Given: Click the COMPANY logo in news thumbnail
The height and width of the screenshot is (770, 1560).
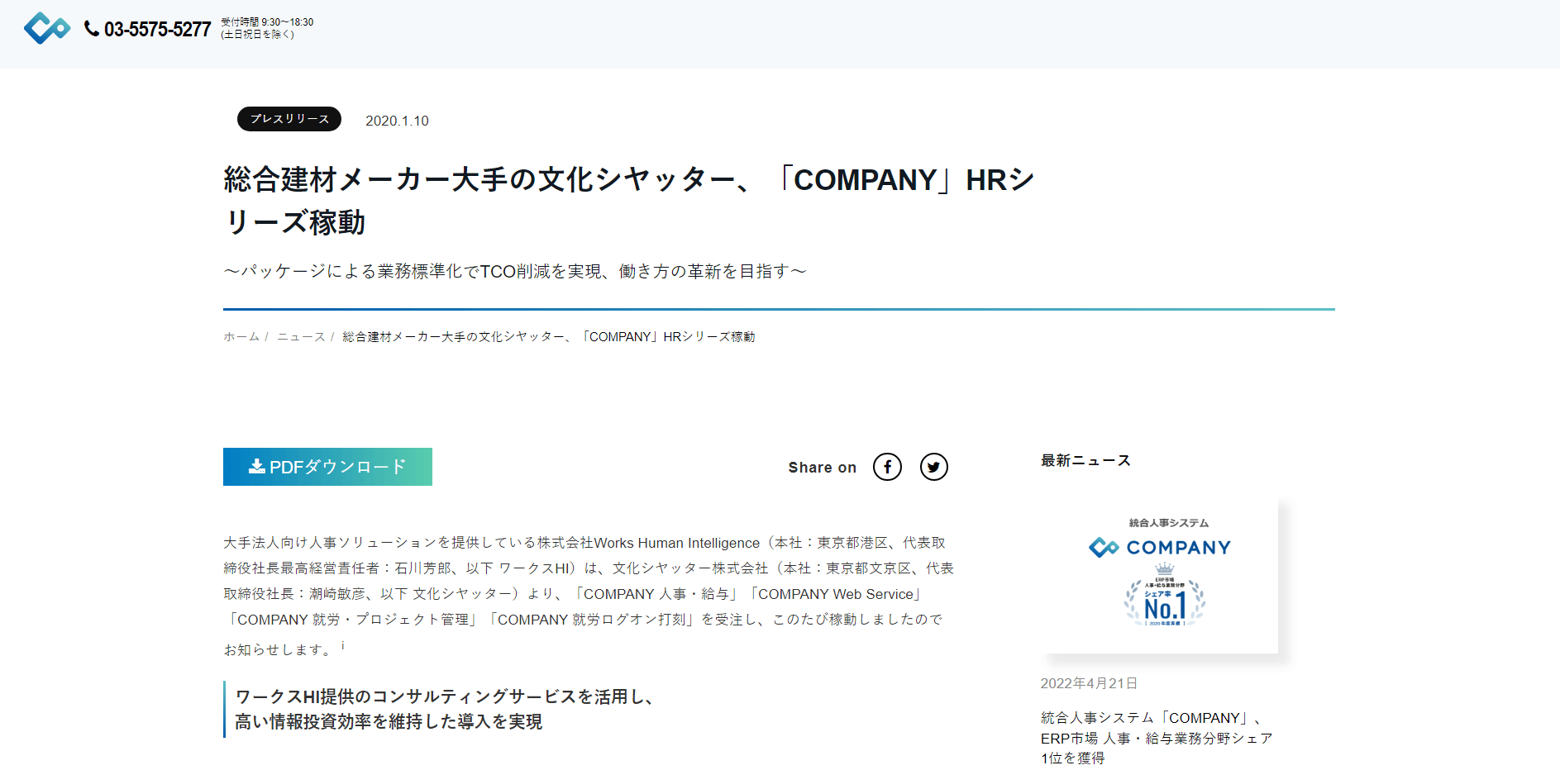Looking at the screenshot, I should click(1159, 547).
